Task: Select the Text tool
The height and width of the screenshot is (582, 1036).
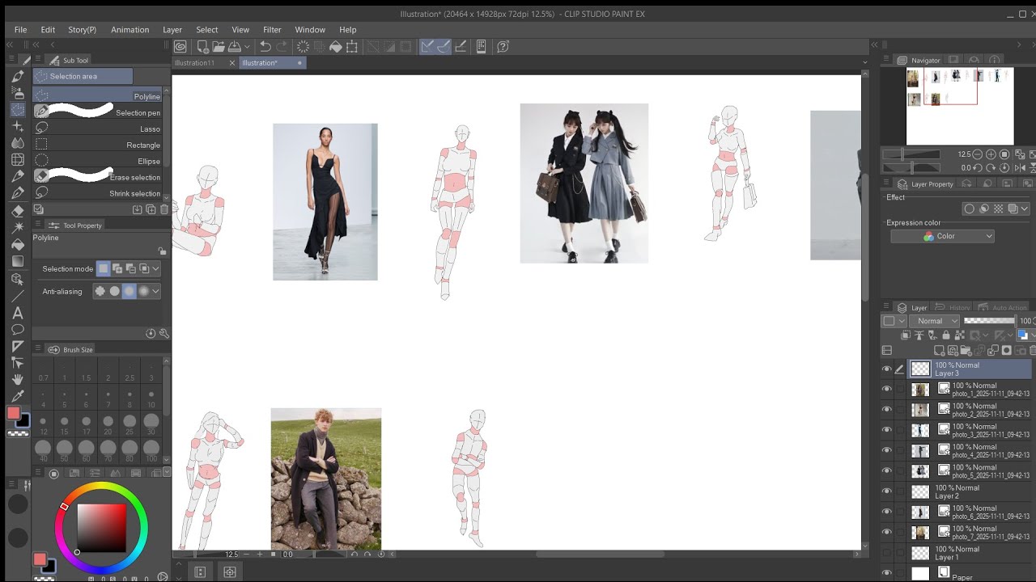Action: pos(18,313)
